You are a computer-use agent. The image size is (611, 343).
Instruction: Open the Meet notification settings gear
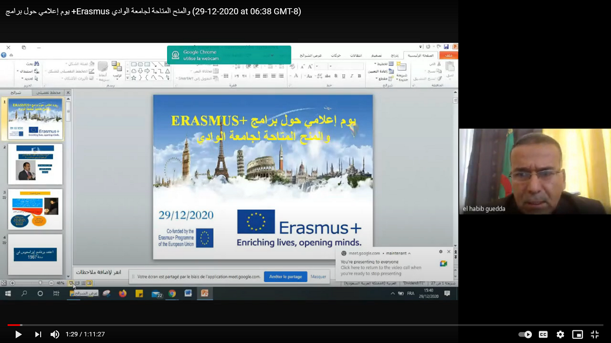[441, 252]
